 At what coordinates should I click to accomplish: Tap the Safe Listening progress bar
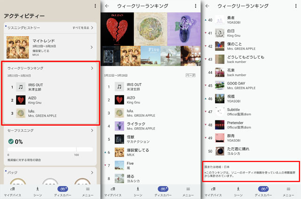tap(50, 150)
